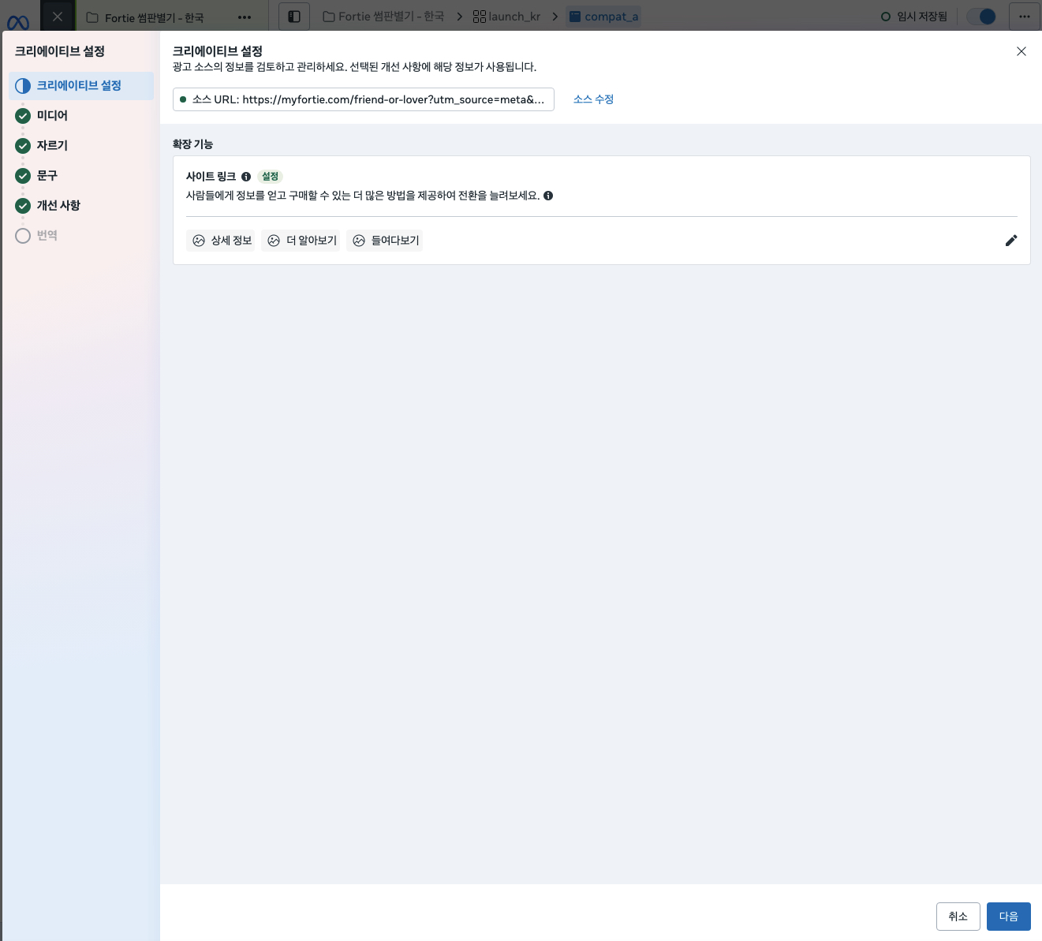The image size is (1042, 941).
Task: Click the 소스 URL field
Action: [363, 99]
